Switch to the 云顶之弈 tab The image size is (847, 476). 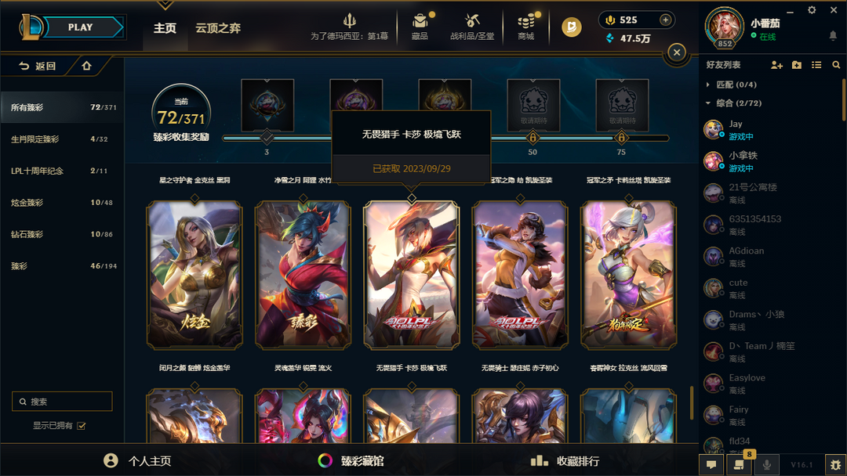[x=218, y=28]
